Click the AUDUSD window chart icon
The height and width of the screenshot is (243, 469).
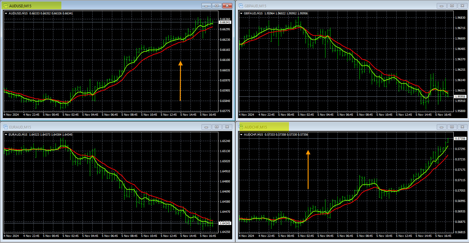coord(6,6)
